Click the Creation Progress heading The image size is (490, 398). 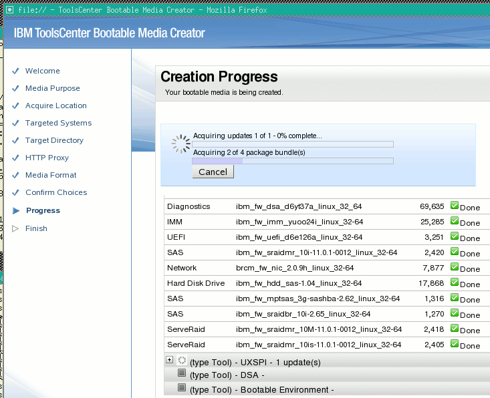point(219,77)
